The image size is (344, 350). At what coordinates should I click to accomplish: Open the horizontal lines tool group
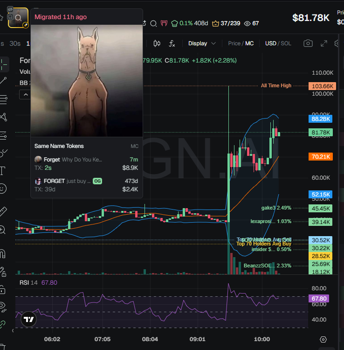click(3, 99)
